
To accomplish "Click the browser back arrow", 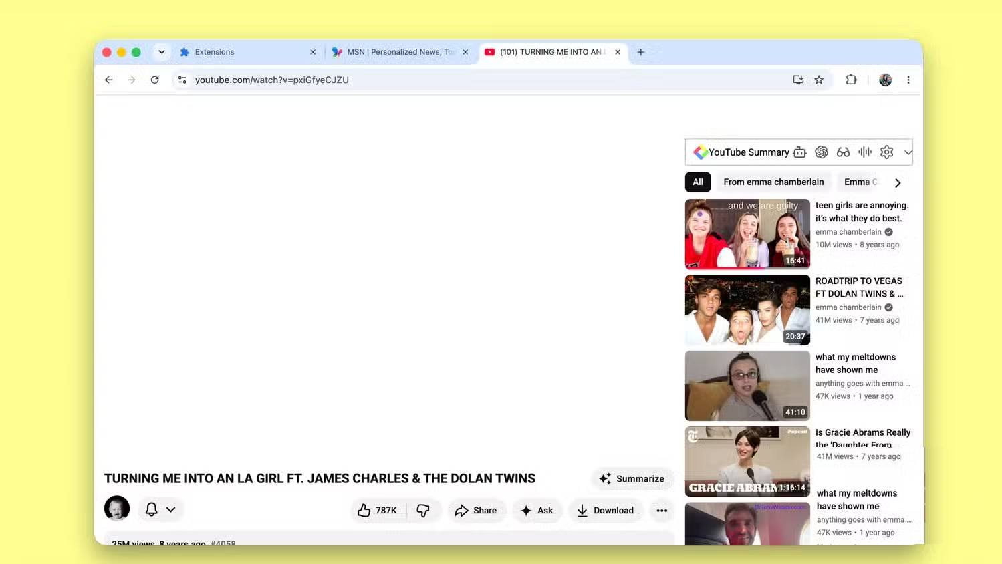I will tap(109, 80).
